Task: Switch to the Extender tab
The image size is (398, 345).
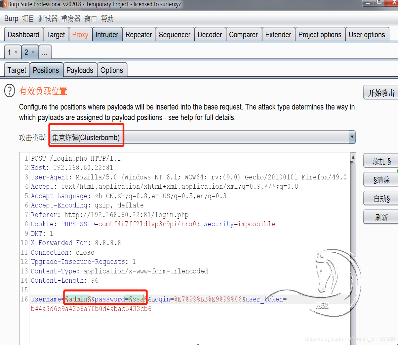Action: point(278,34)
